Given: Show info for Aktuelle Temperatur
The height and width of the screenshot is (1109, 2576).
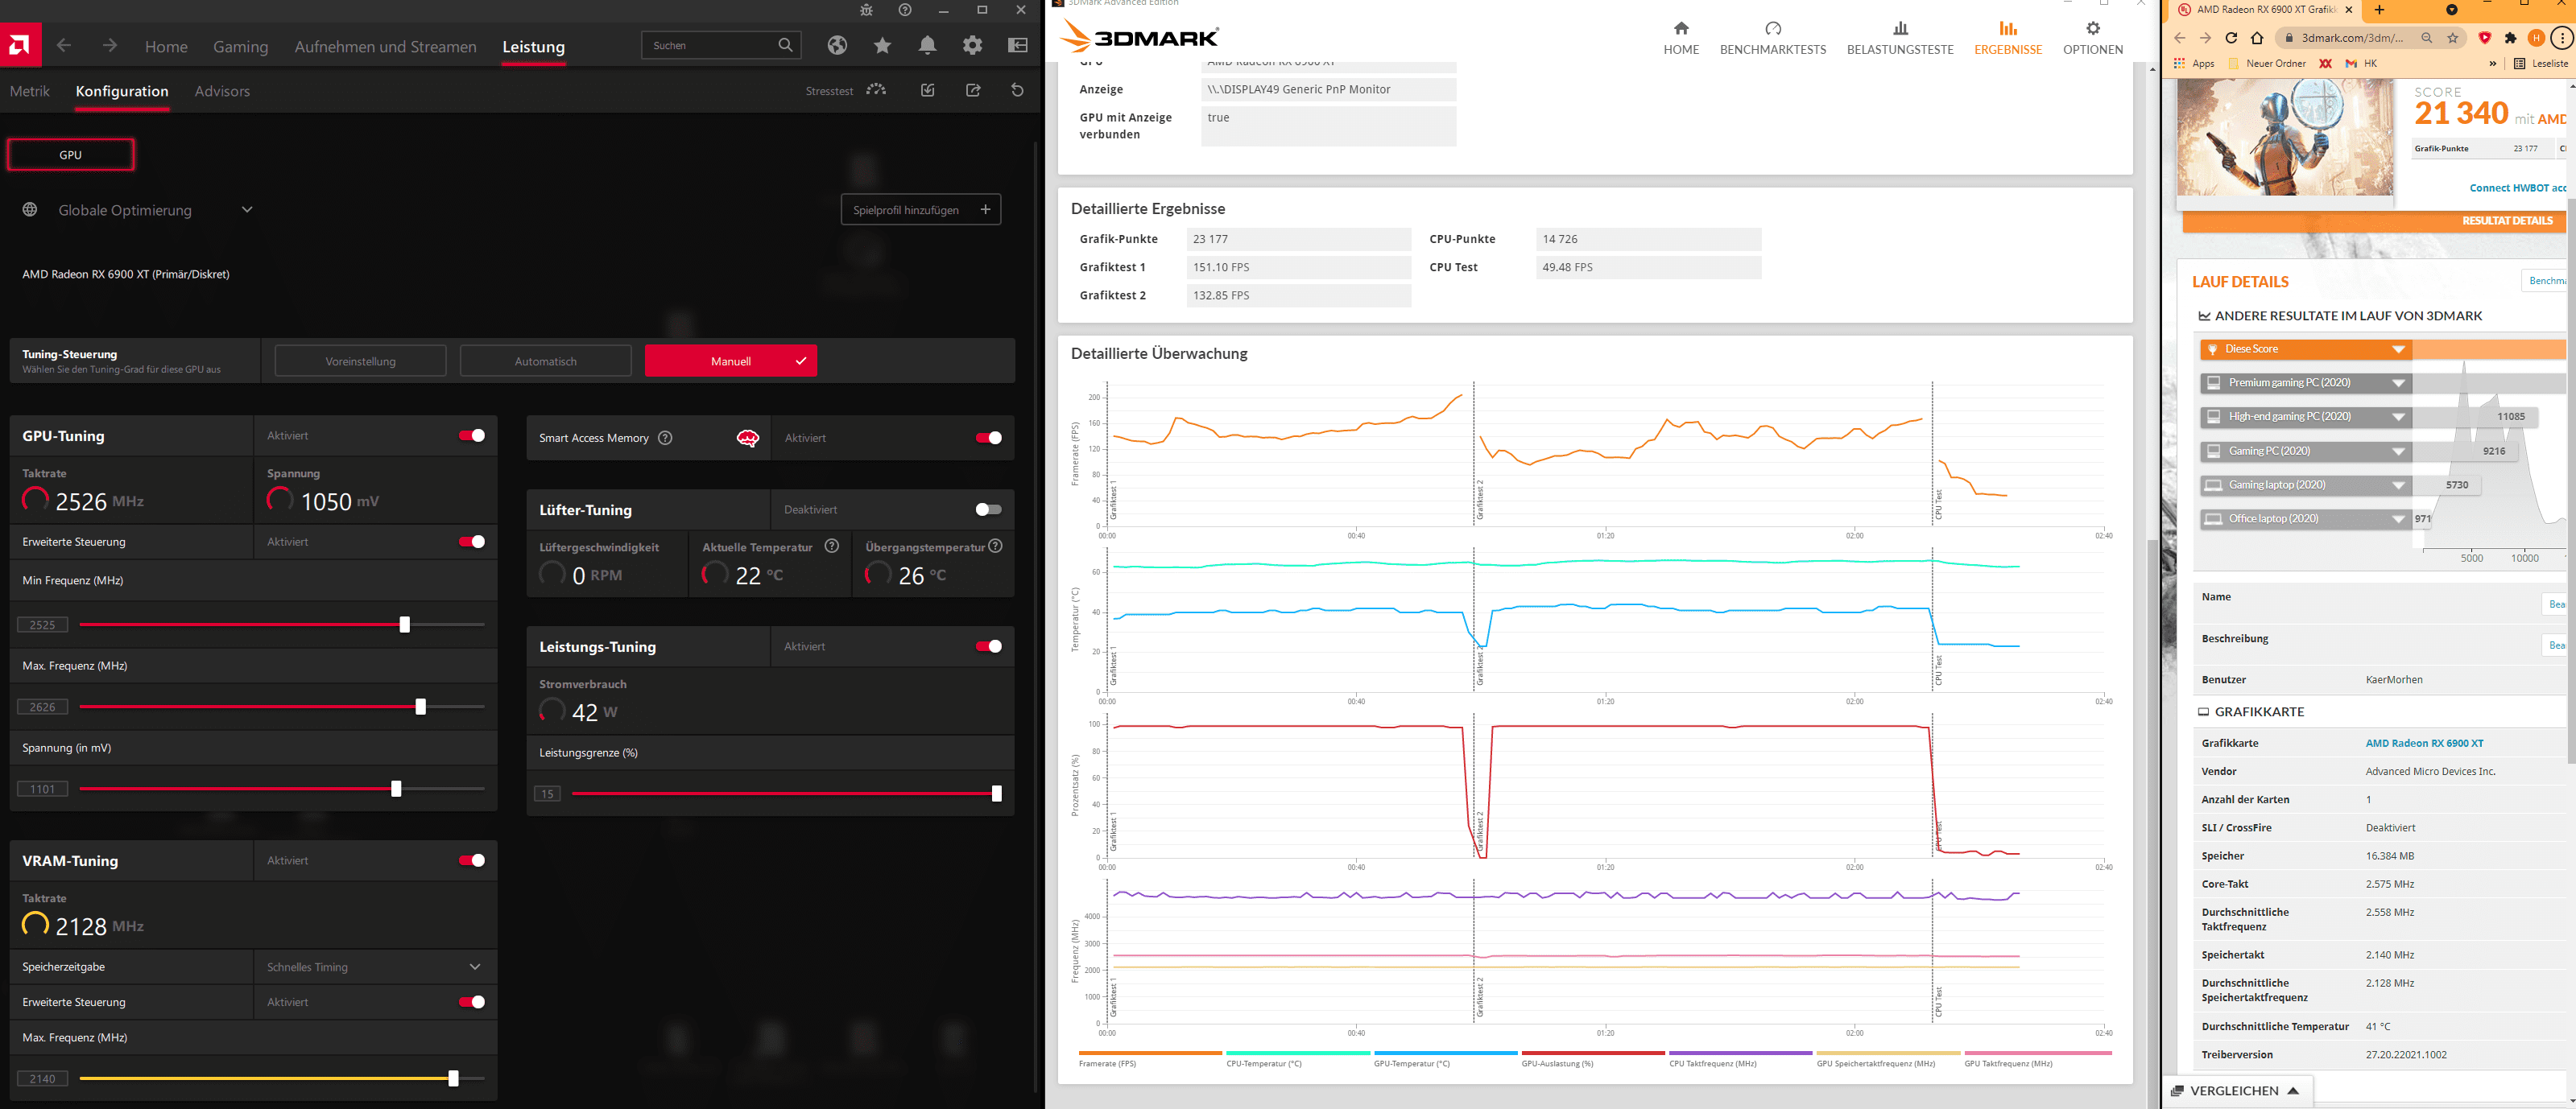Looking at the screenshot, I should (x=831, y=546).
